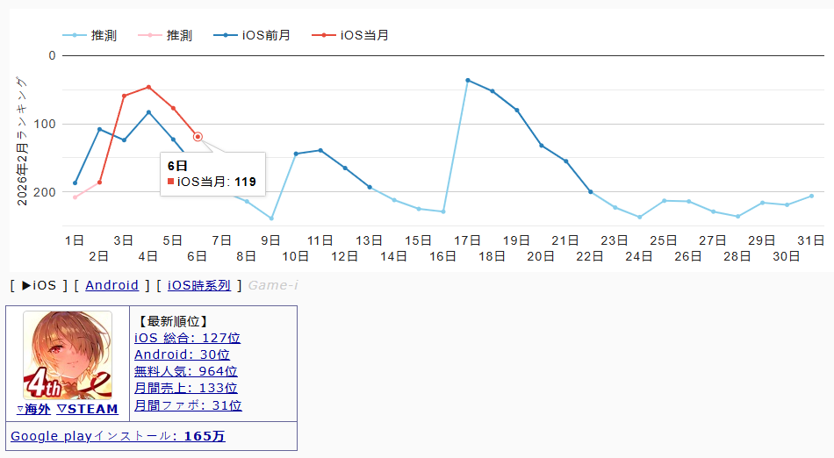Toggle the light blue 推測 legend entry
This screenshot has height=458, width=834.
click(x=90, y=35)
